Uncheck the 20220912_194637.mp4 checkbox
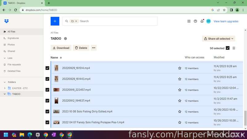 [47, 101]
